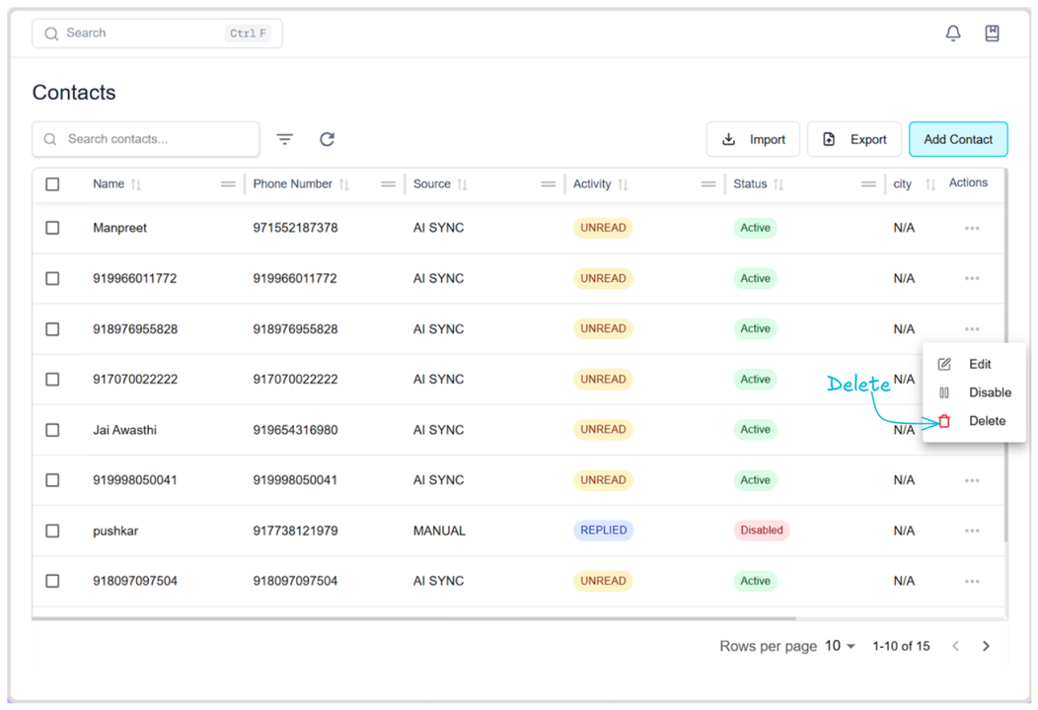The width and height of the screenshot is (1038, 710).
Task: Select the Jai Awasthi row checkbox
Action: pos(52,430)
